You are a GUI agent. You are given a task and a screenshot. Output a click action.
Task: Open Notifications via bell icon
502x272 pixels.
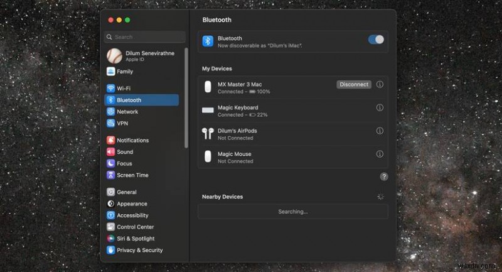[111, 140]
